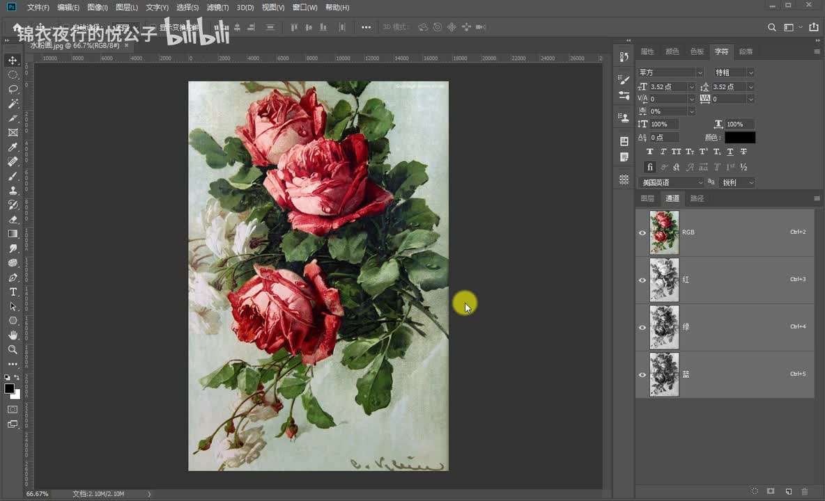
Task: Open the 苹方 font family dropdown
Action: pos(700,72)
